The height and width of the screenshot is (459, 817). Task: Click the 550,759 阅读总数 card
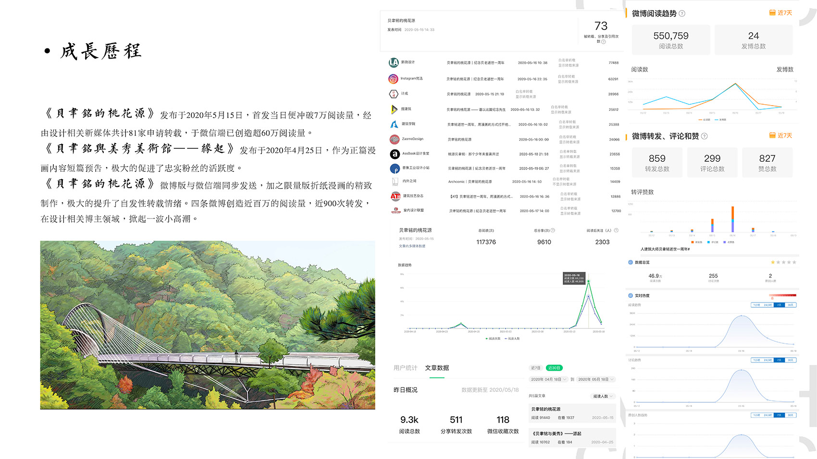click(671, 40)
